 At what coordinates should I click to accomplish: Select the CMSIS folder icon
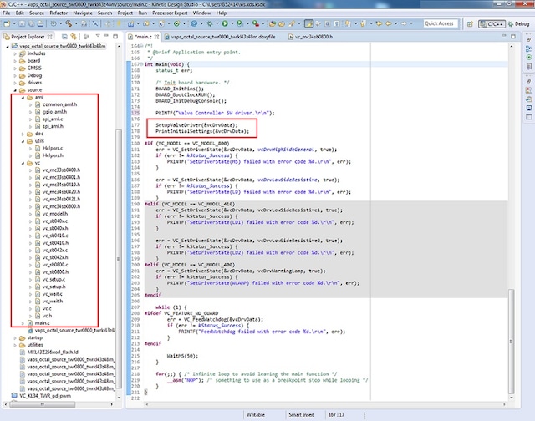tap(22, 68)
